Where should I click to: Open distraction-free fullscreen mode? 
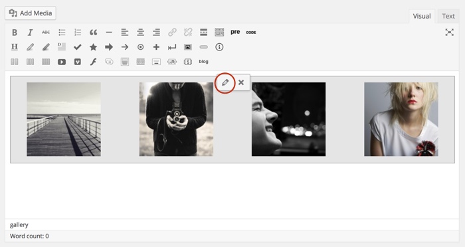[449, 33]
